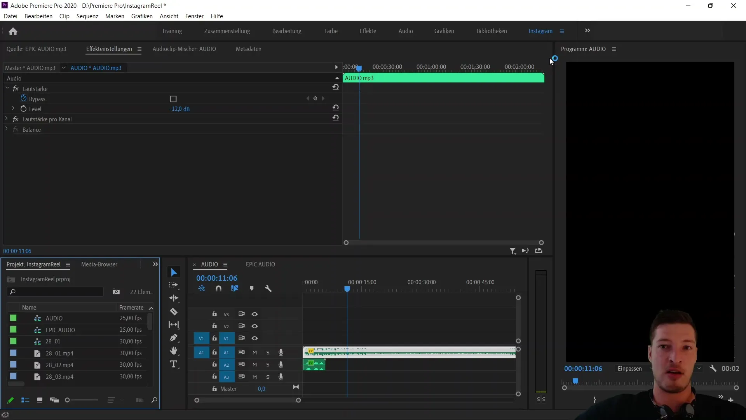746x420 pixels.
Task: Reset the Lautstärke effect
Action: 336,87
